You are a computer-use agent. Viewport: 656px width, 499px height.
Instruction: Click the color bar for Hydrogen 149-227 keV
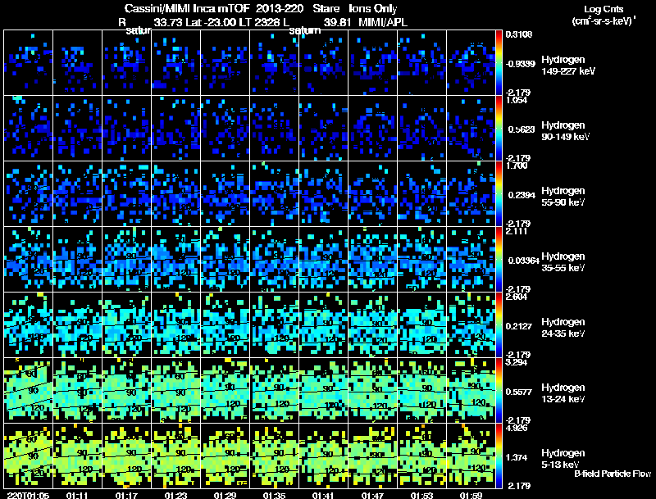[499, 61]
